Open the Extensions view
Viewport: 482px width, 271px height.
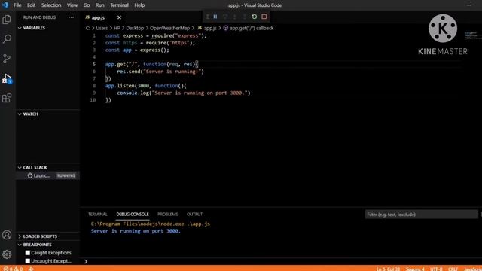tap(7, 98)
